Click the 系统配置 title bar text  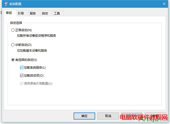click(x=16, y=4)
